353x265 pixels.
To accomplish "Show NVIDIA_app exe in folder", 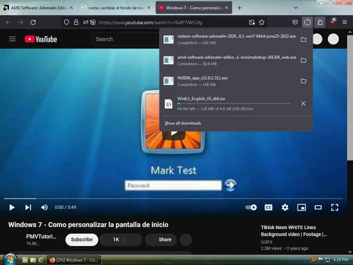I will [303, 81].
